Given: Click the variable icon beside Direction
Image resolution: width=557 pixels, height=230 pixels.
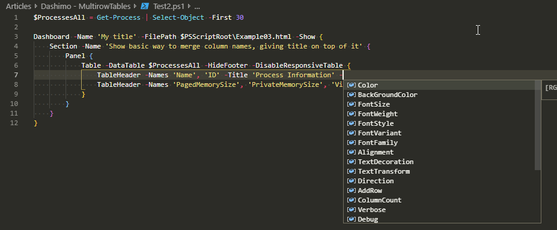Looking at the screenshot, I should click(352, 180).
